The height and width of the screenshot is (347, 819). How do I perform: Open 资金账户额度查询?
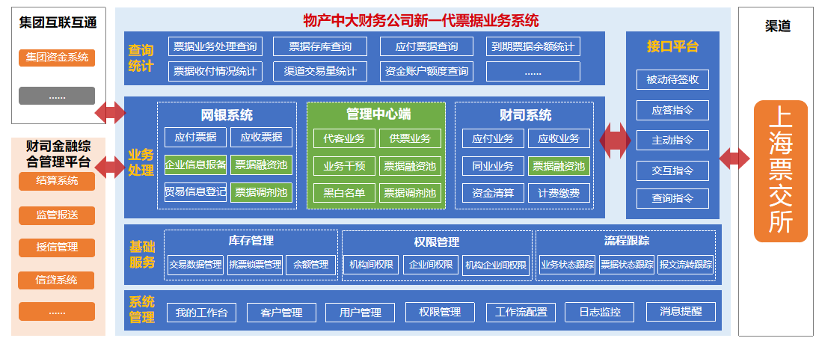pyautogui.click(x=427, y=72)
